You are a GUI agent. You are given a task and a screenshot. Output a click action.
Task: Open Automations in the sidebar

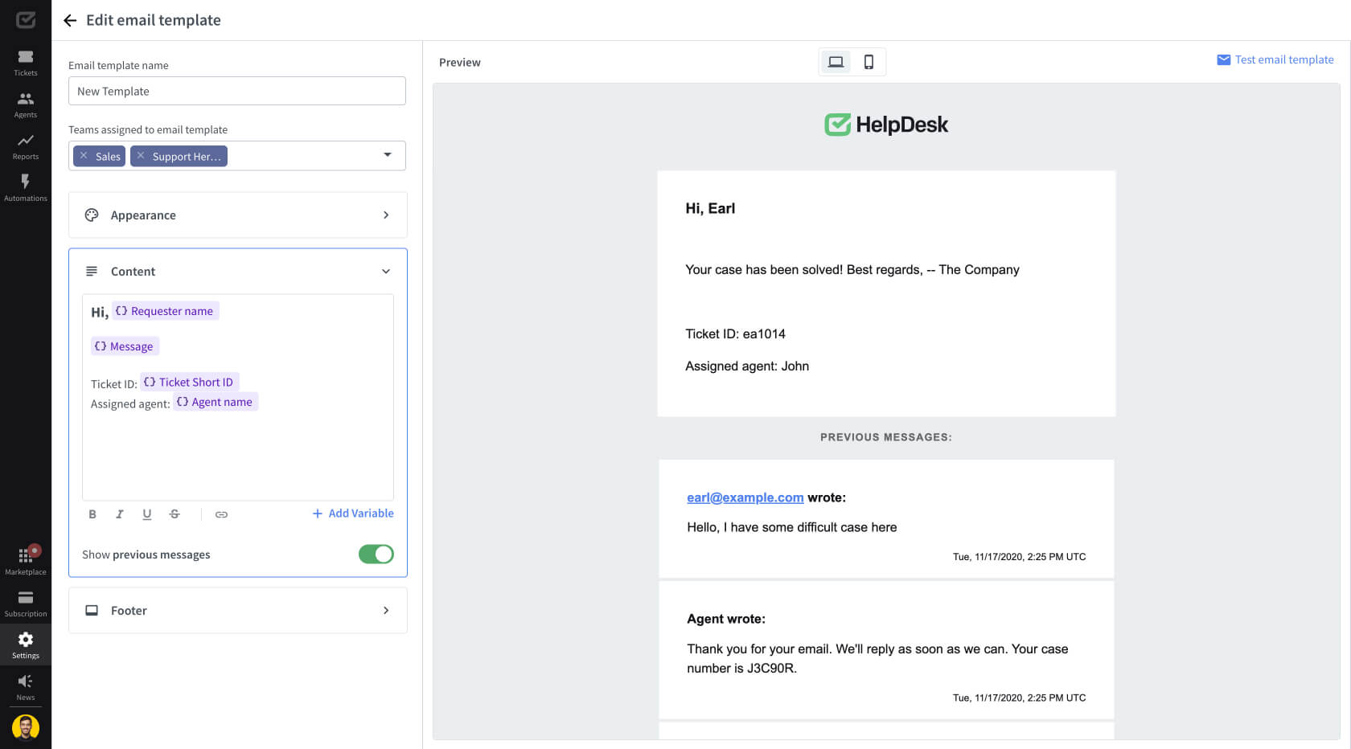[x=26, y=188]
